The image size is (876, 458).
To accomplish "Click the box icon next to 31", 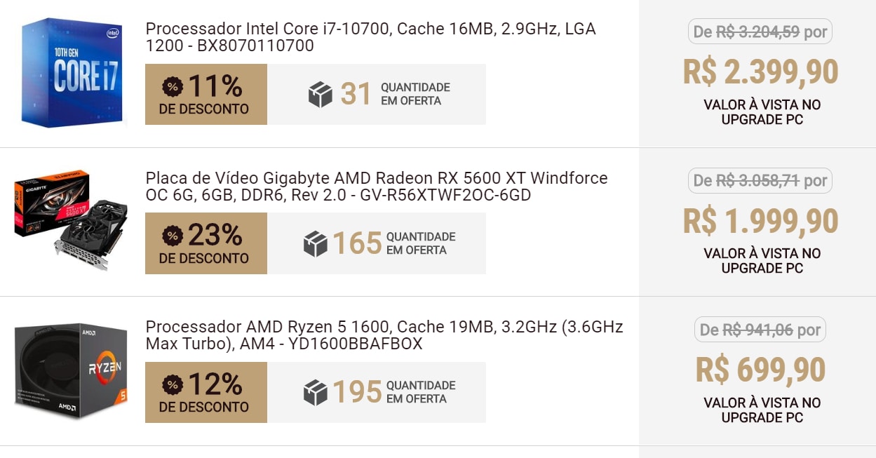I will click(321, 95).
